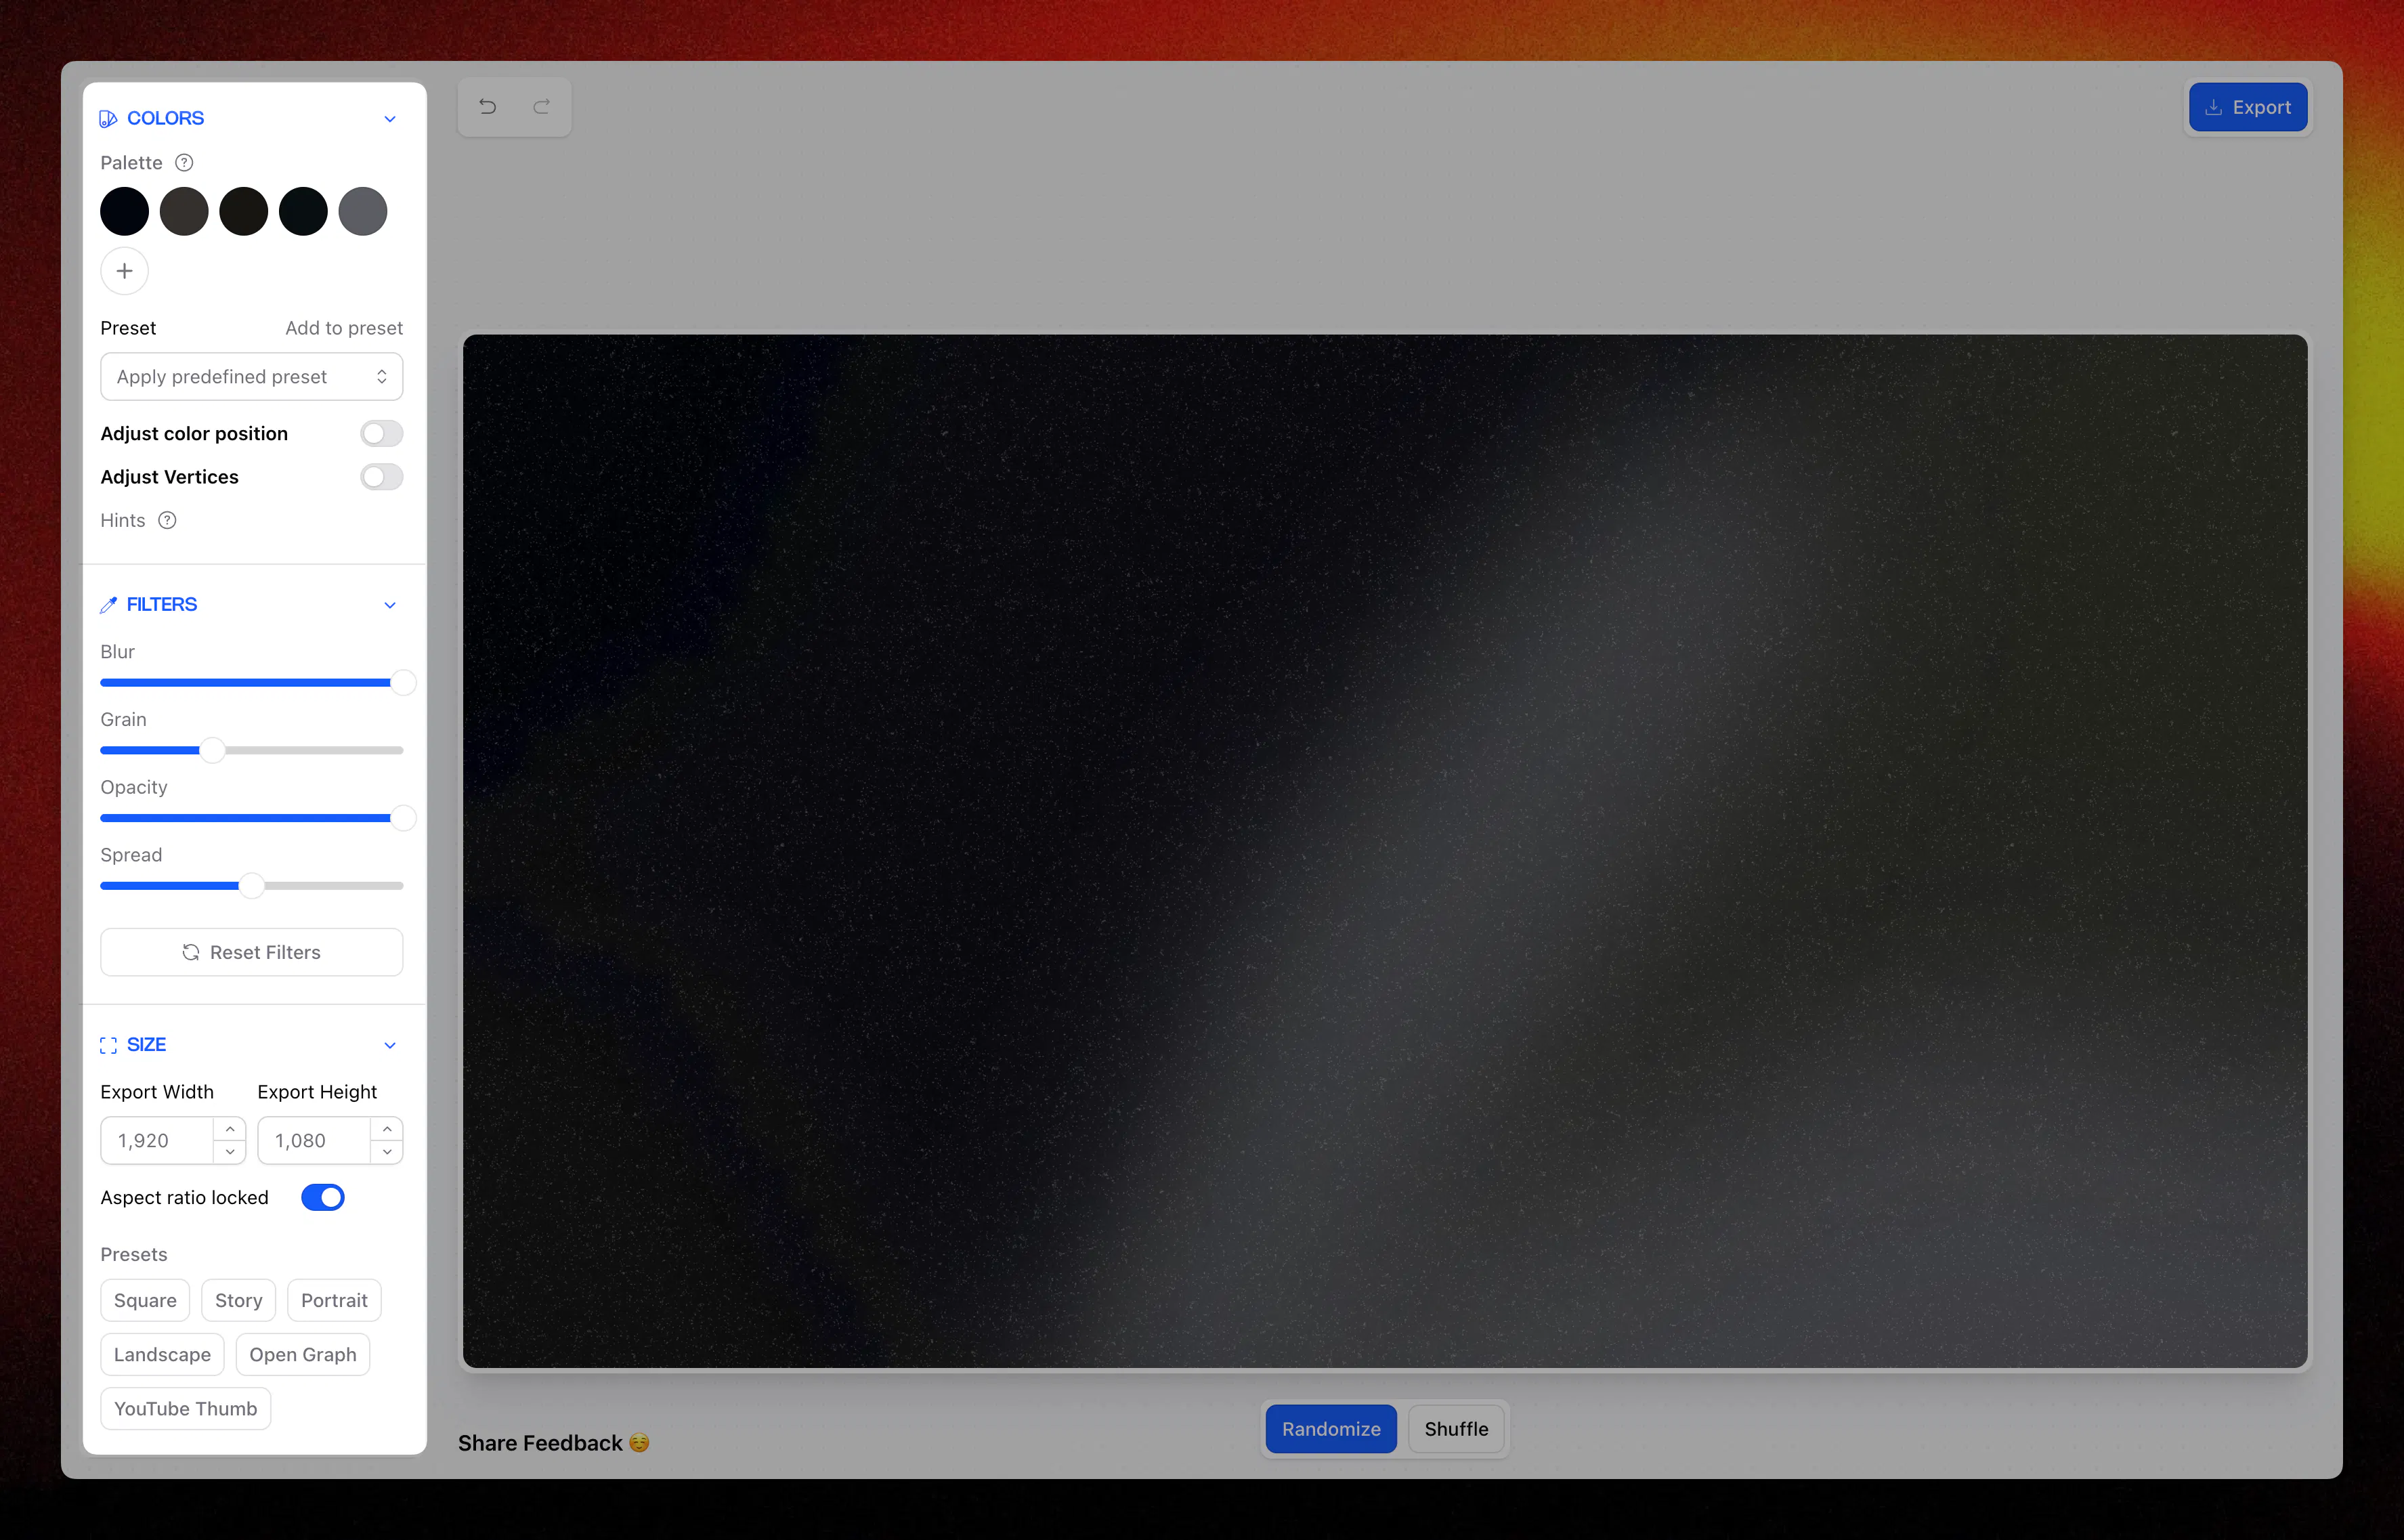Enable the Adjust Vertices switch
Screen dimensions: 2404x1540
click(381, 477)
